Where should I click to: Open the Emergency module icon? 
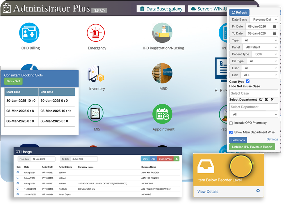(97, 33)
